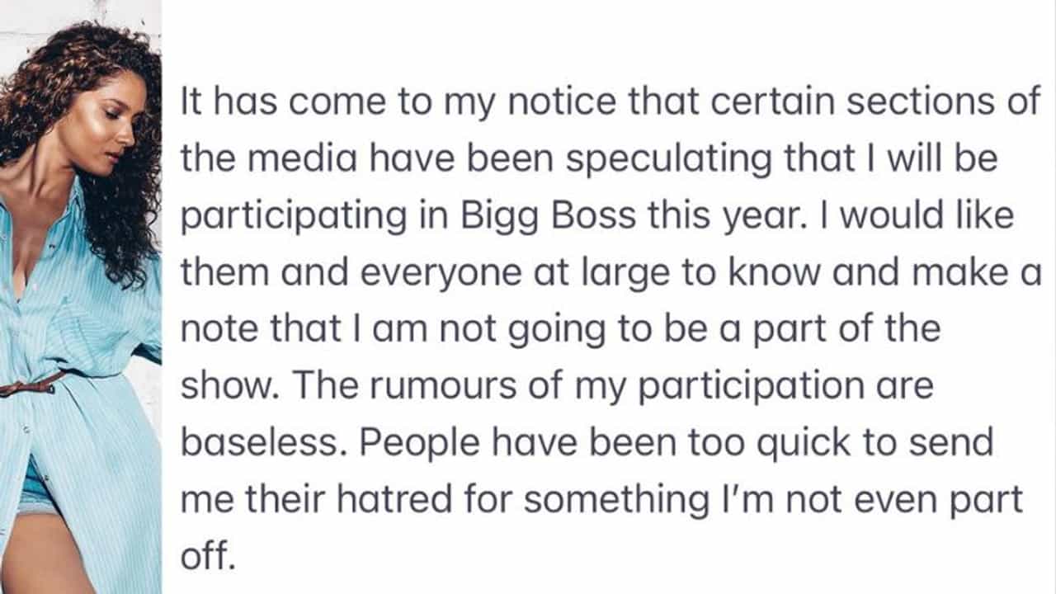Click the curly hair in the photo

[x=124, y=206]
